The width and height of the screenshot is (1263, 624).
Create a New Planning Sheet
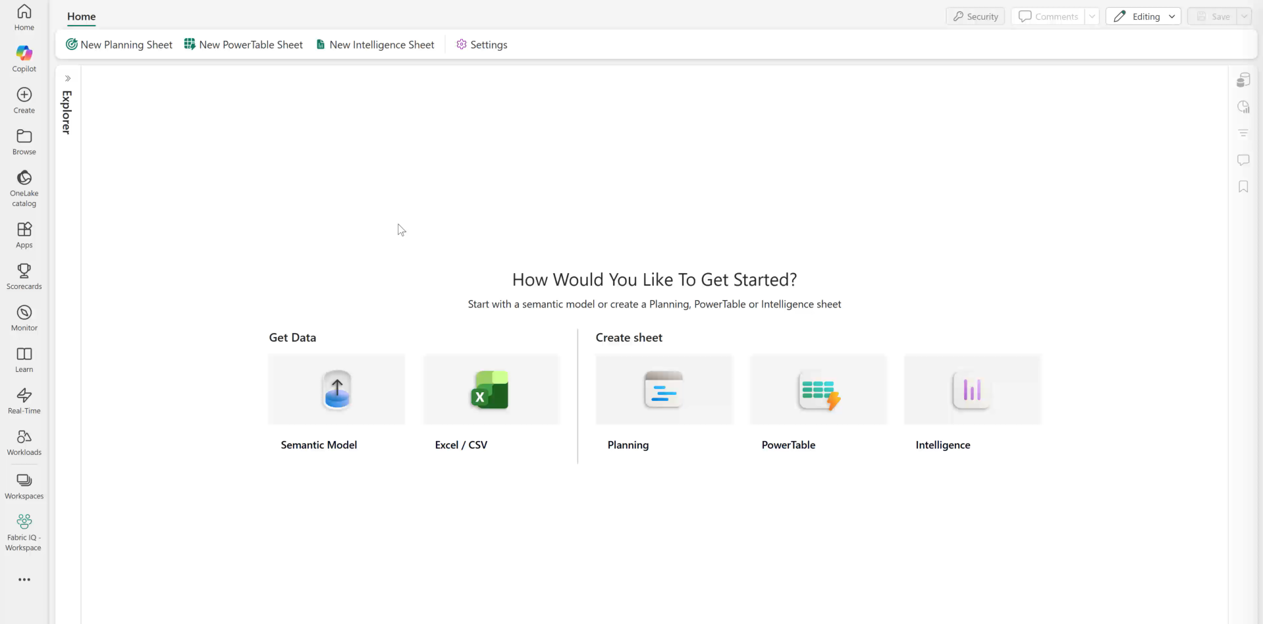coord(119,44)
